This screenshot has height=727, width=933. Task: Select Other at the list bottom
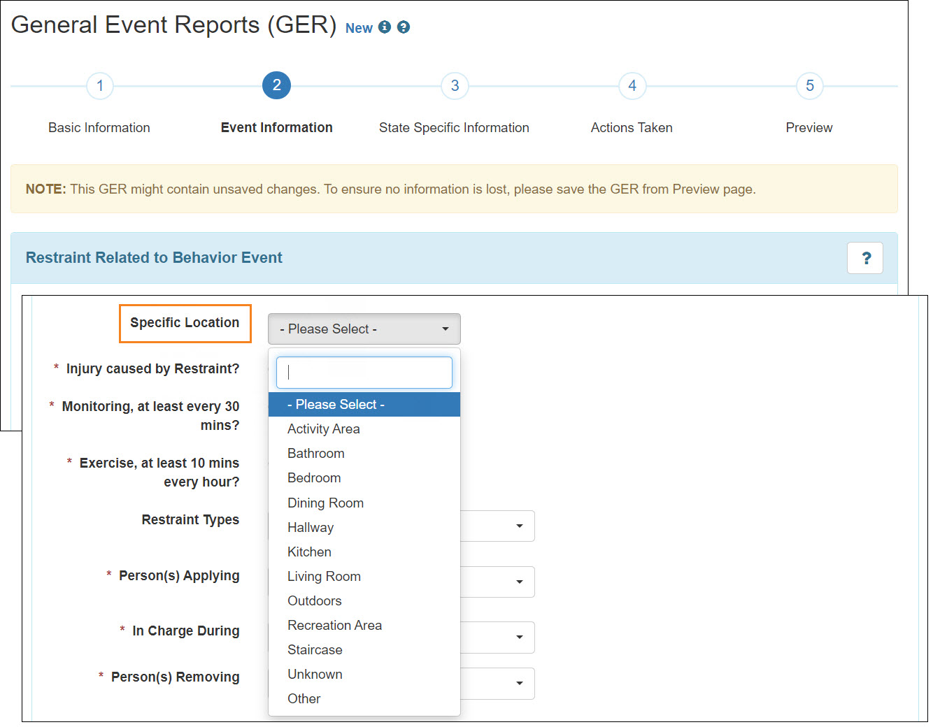364,699
